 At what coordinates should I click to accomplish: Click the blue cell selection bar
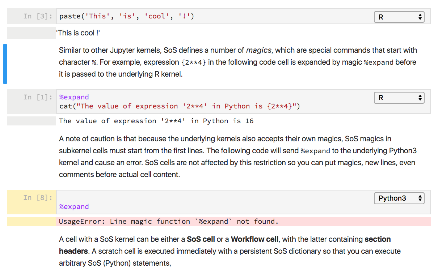(x=5, y=64)
